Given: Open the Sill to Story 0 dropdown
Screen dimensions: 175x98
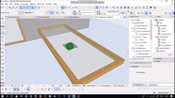Looking at the screenshot, I should [x=118, y=11].
